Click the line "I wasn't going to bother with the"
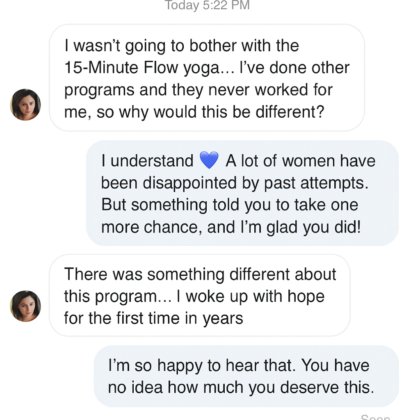The width and height of the screenshot is (420, 420). pos(181,46)
